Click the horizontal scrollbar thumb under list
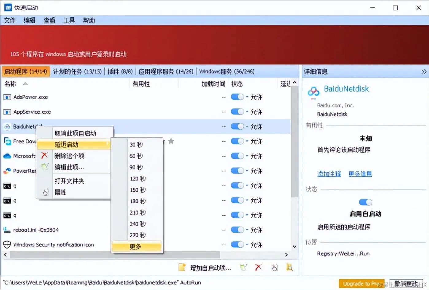 click(114, 255)
